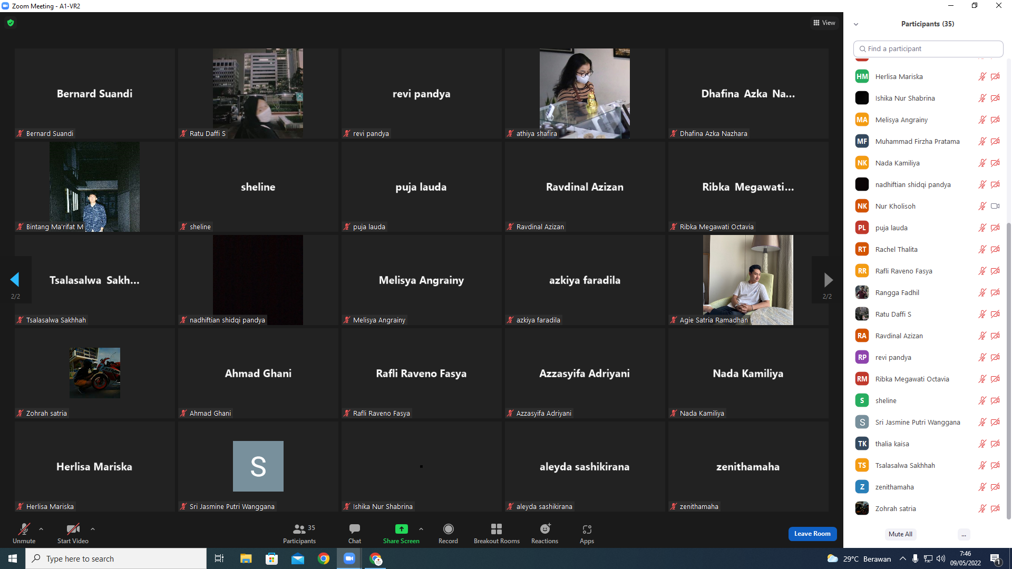Select athiya shafira's video tile

tap(585, 93)
